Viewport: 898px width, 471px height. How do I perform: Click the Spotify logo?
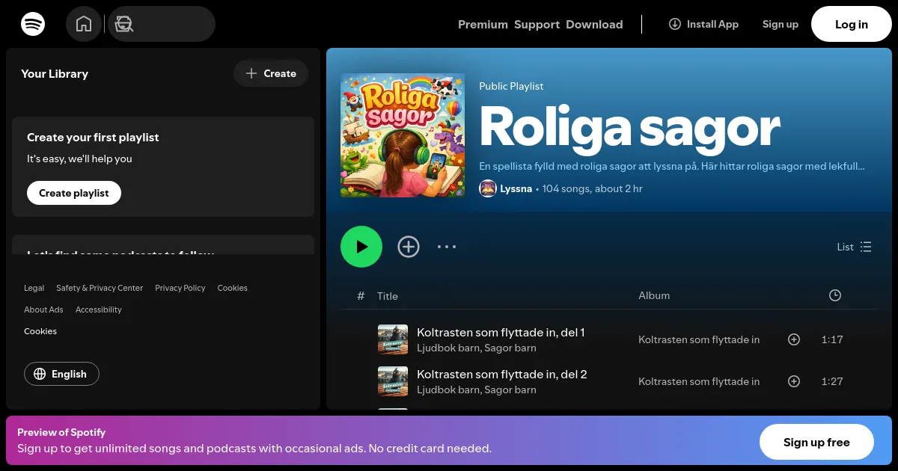point(33,24)
